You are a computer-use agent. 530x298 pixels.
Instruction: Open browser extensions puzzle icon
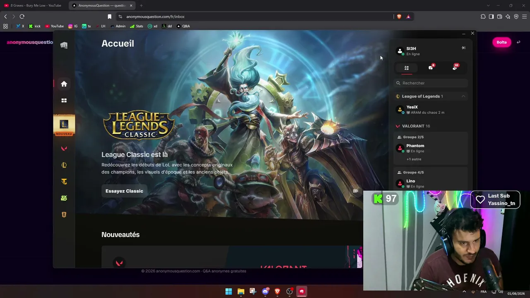pyautogui.click(x=483, y=17)
